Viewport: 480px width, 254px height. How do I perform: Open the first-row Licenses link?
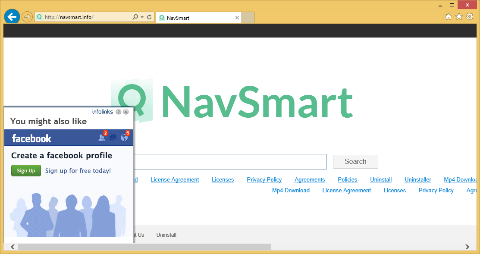click(223, 180)
